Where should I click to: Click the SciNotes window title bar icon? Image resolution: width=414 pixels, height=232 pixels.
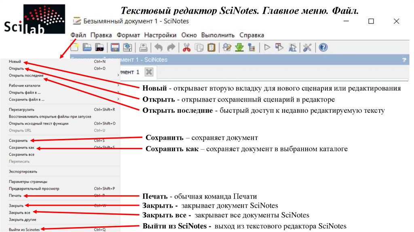tap(77, 21)
